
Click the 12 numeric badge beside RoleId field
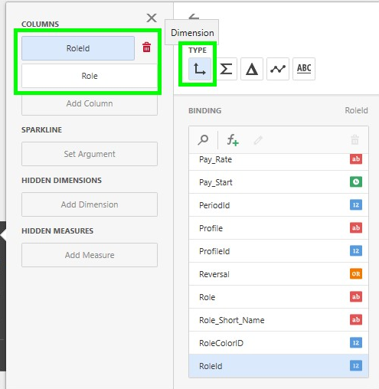[356, 365]
